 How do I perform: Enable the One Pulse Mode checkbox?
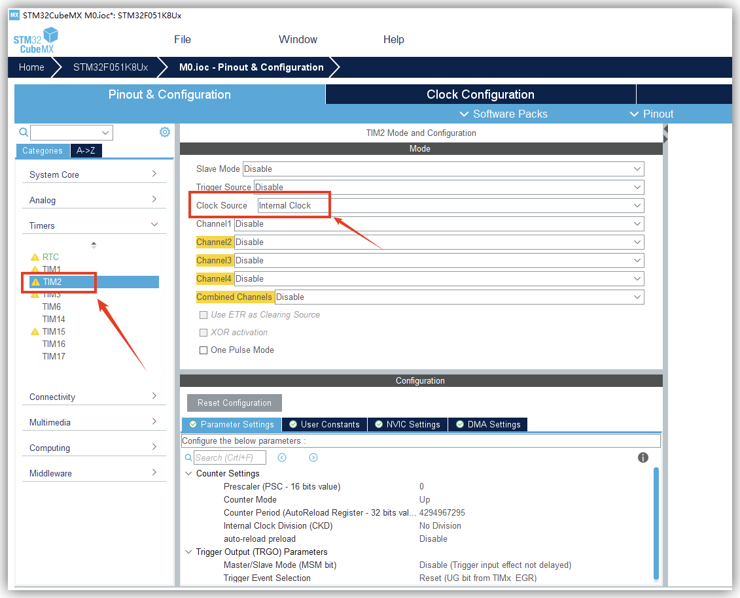203,350
